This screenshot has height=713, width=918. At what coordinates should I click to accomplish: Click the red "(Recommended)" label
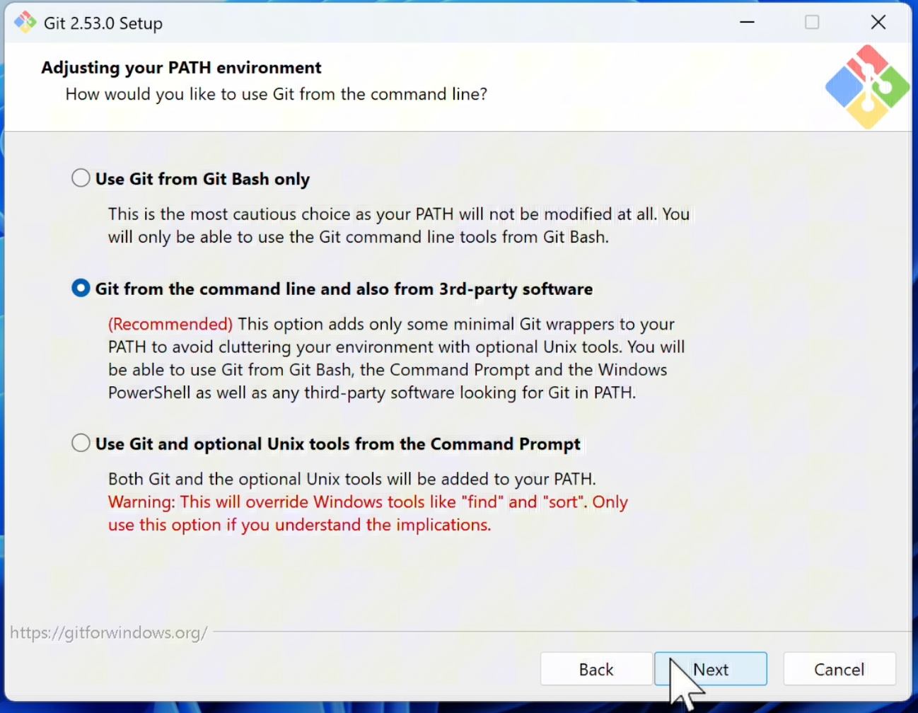[x=170, y=325]
